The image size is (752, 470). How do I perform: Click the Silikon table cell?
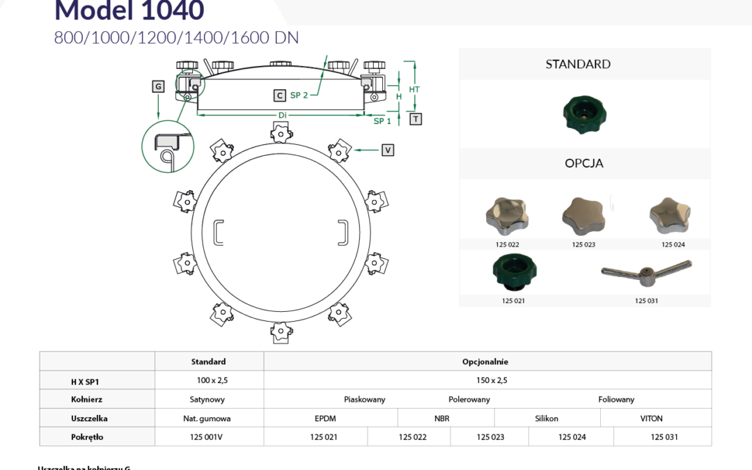547,418
